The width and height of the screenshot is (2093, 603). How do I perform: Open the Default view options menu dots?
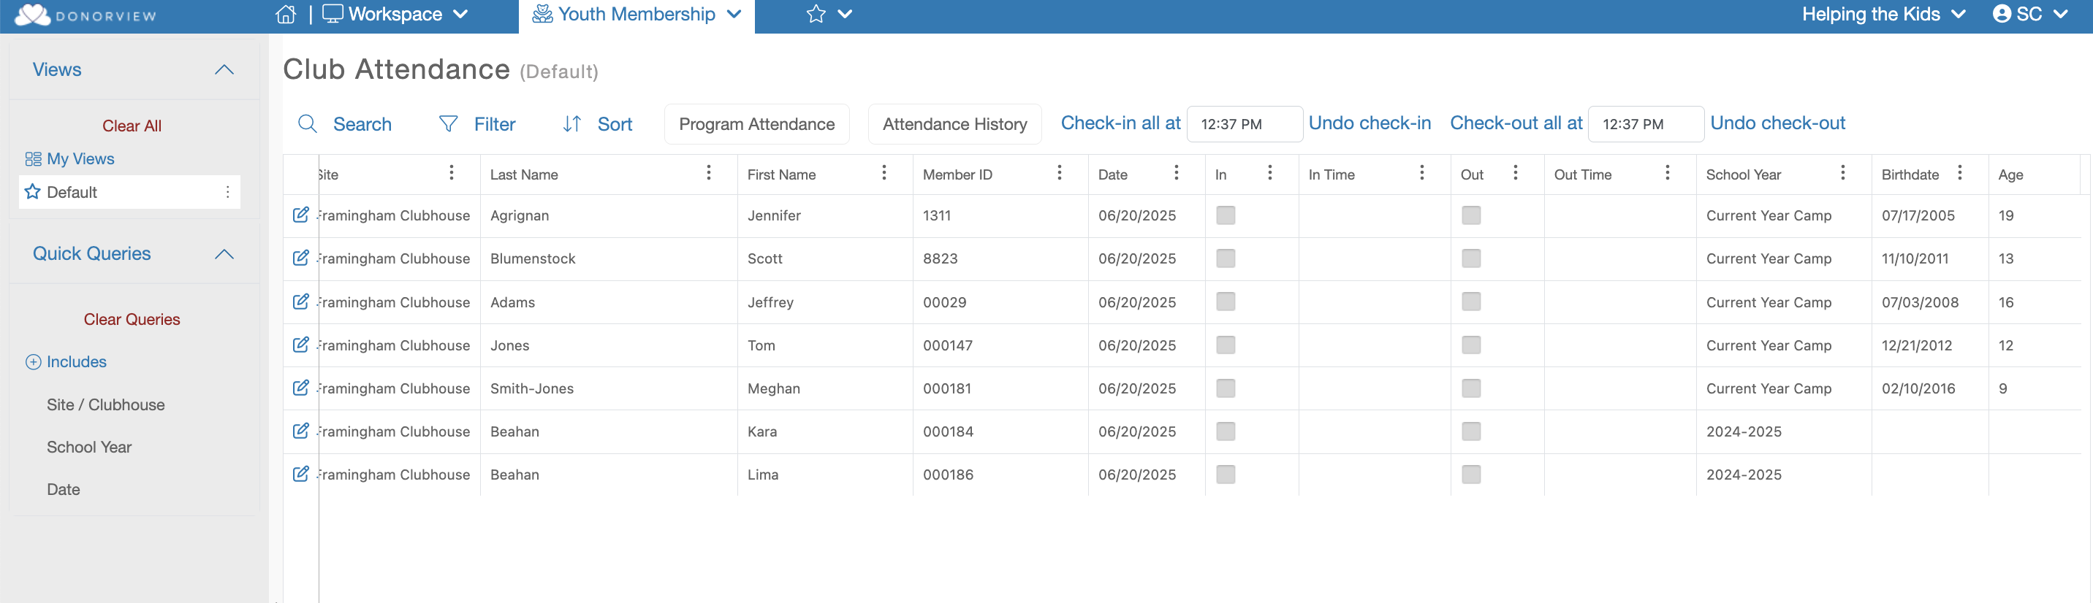(227, 192)
